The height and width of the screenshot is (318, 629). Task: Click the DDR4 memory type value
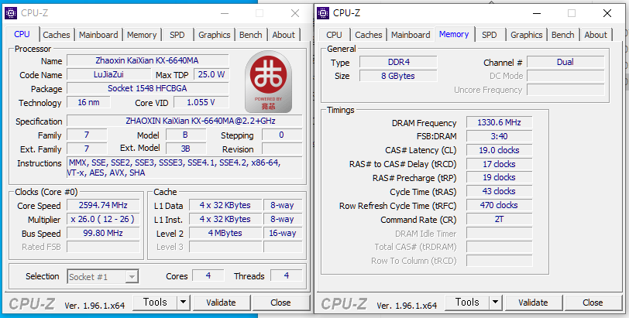coord(398,62)
